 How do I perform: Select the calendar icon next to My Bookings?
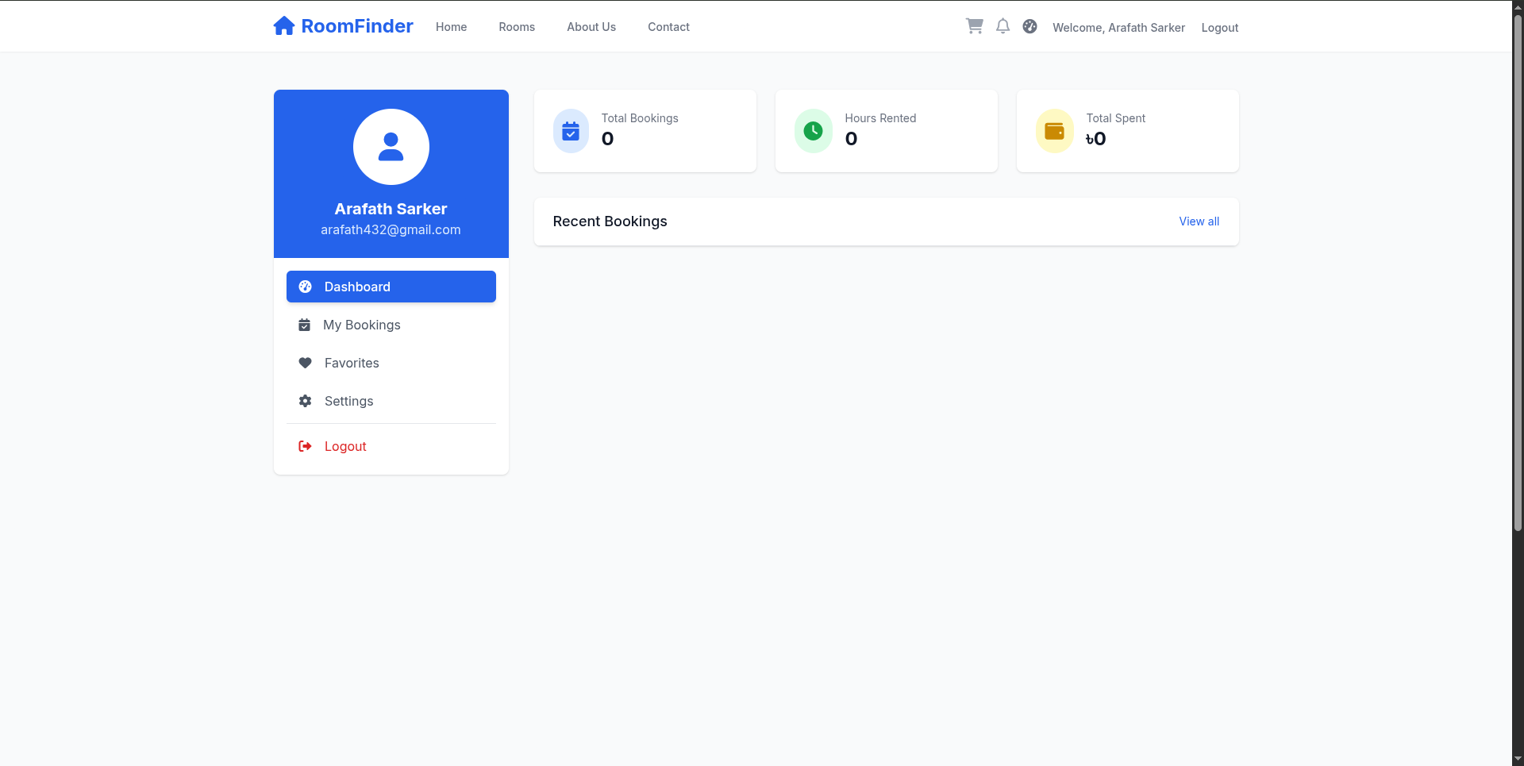(x=305, y=325)
